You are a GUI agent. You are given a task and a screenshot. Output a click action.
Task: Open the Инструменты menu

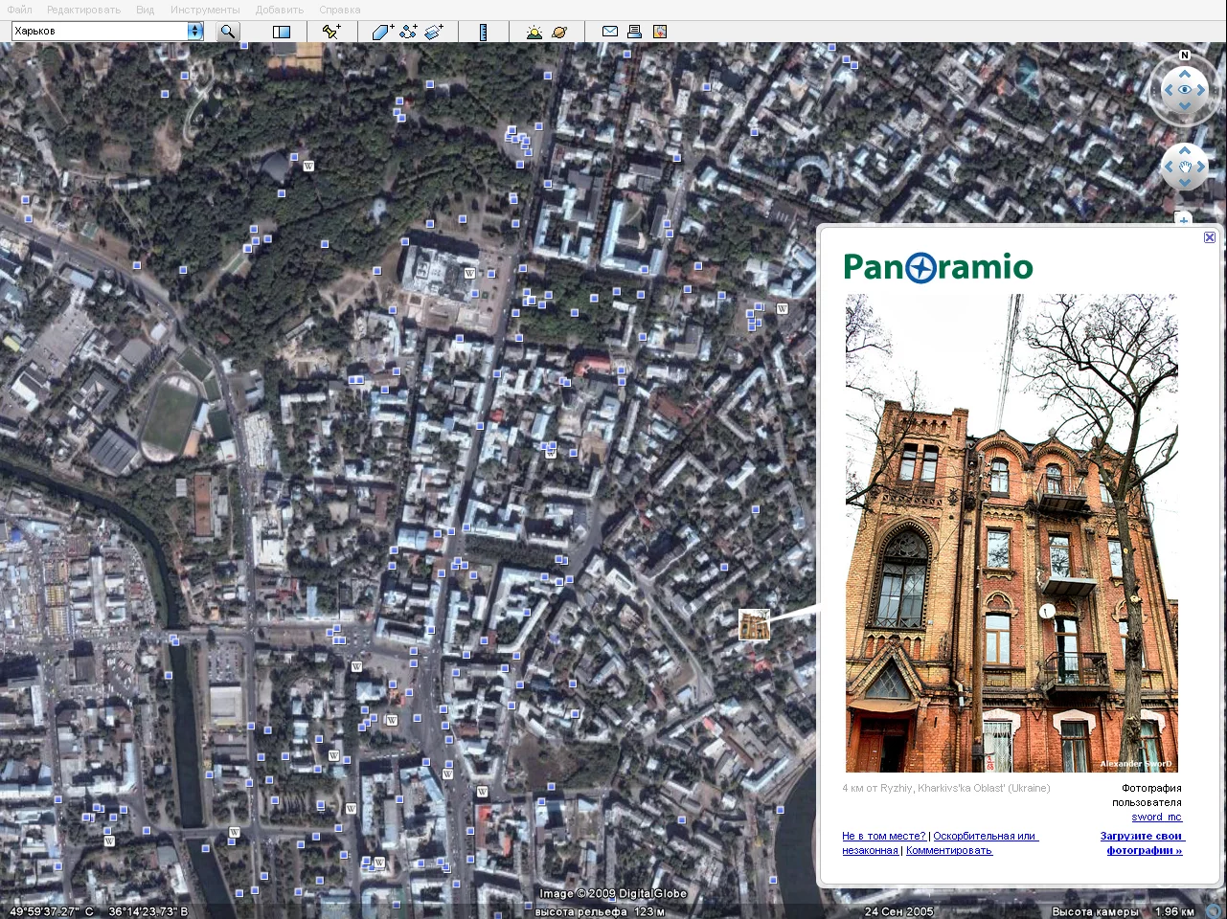click(x=205, y=10)
